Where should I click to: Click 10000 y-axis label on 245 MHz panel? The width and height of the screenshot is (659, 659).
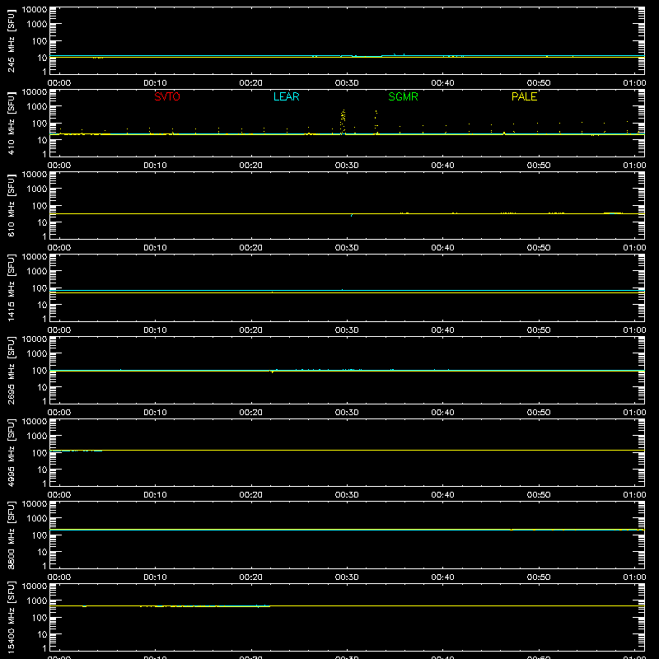35,10
